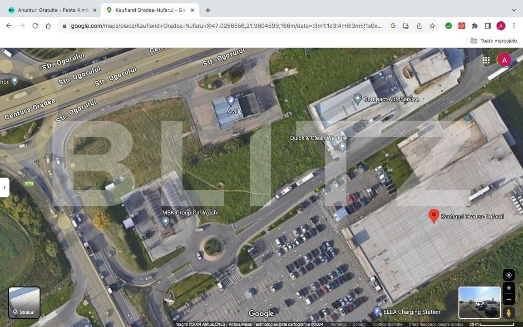This screenshot has height=327, width=523.
Task: Click the Centura Oradea road label
Action: [x=30, y=109]
